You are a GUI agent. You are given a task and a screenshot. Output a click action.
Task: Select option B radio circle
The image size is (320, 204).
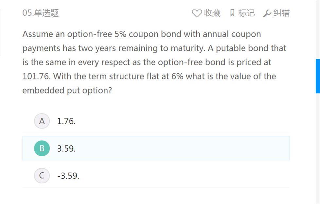42,148
